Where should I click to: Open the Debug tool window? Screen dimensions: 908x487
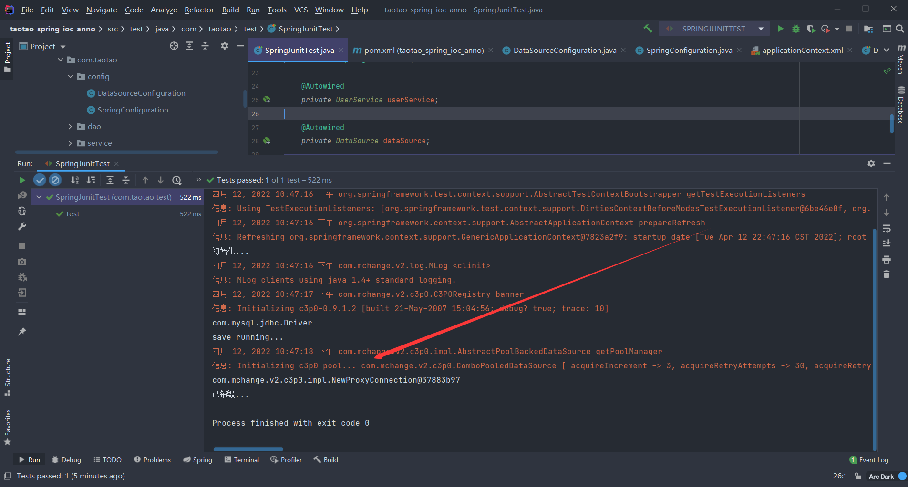point(66,460)
